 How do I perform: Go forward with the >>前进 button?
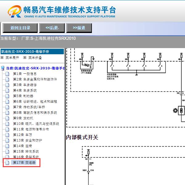79,28
